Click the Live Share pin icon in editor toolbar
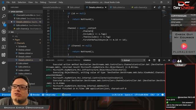 [154, 7]
